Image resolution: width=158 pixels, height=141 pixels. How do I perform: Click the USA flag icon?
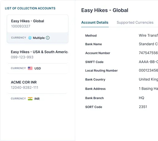(x=30, y=68)
